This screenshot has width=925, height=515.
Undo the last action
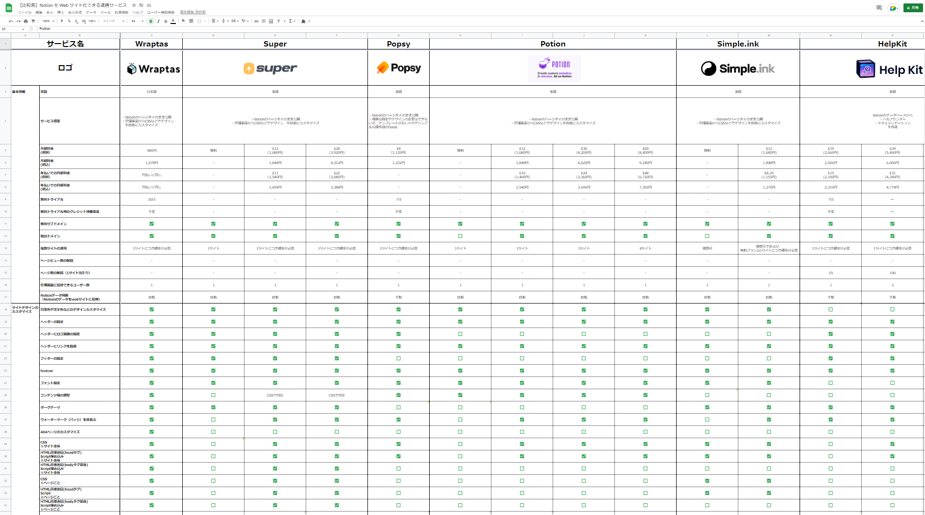click(11, 21)
